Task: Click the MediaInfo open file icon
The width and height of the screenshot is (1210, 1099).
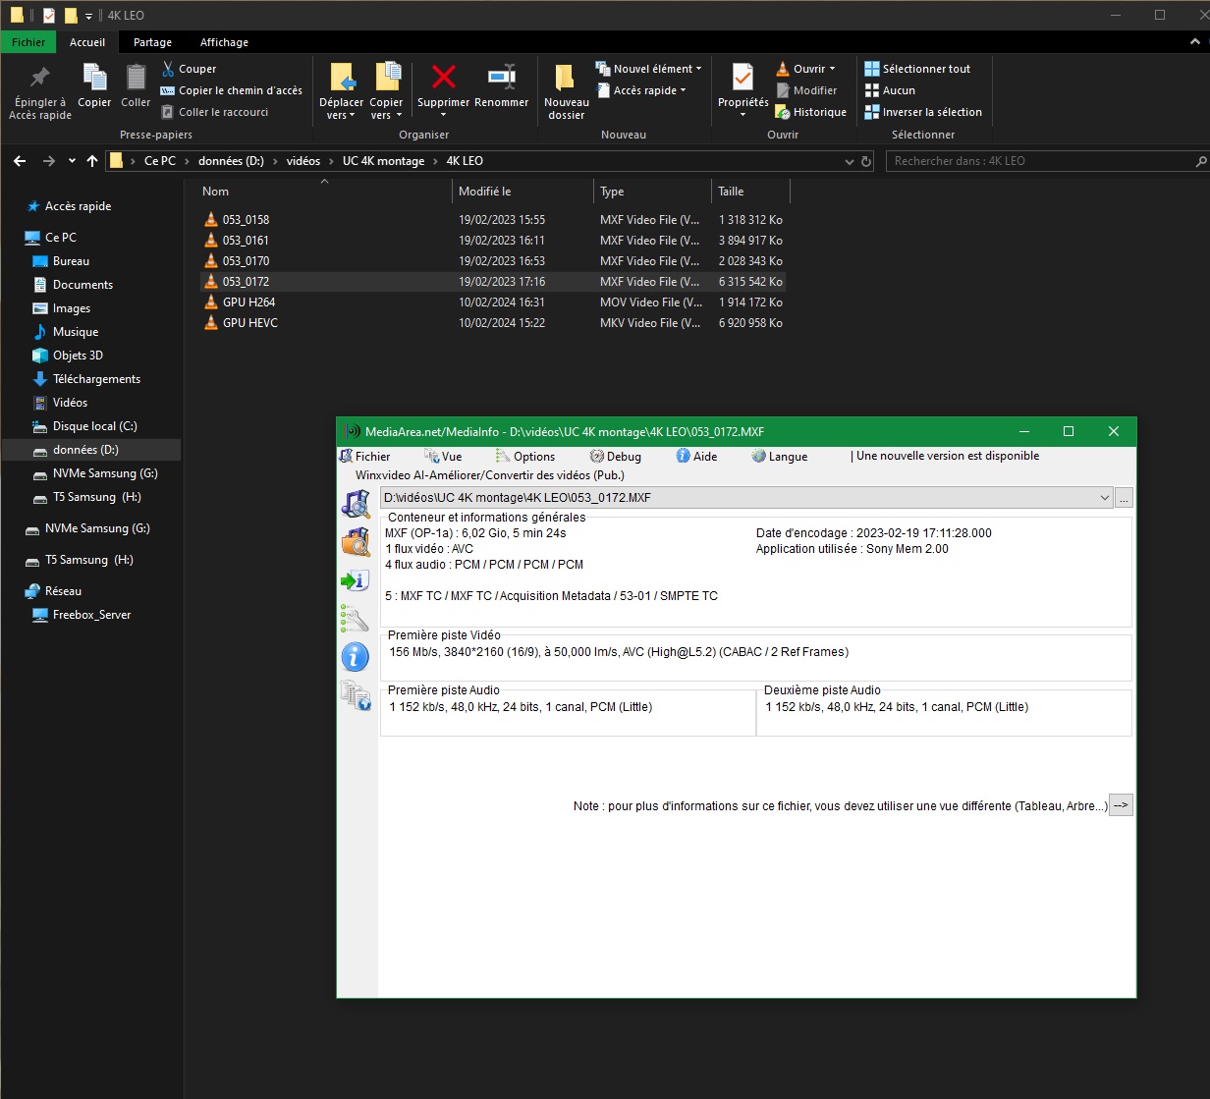Action: pyautogui.click(x=355, y=505)
